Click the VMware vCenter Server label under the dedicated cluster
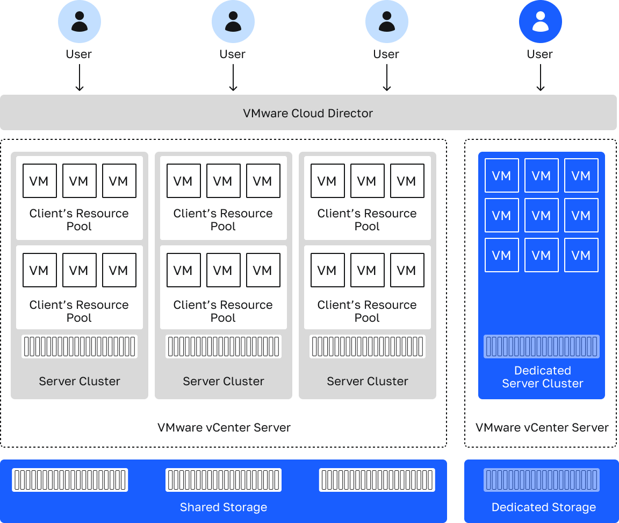 point(541,428)
